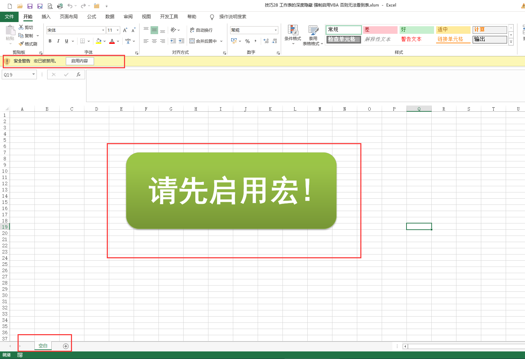
Task: Decrease decimal places
Action: [x=275, y=41]
